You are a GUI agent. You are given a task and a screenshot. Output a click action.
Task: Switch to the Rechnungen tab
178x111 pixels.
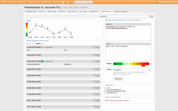click(x=52, y=11)
